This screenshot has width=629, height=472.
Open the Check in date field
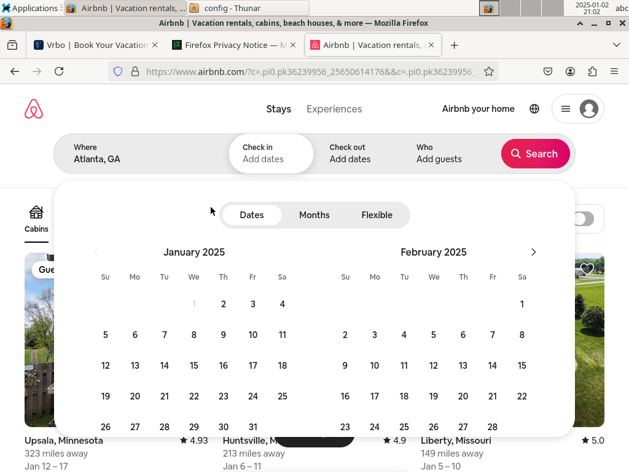(x=271, y=154)
